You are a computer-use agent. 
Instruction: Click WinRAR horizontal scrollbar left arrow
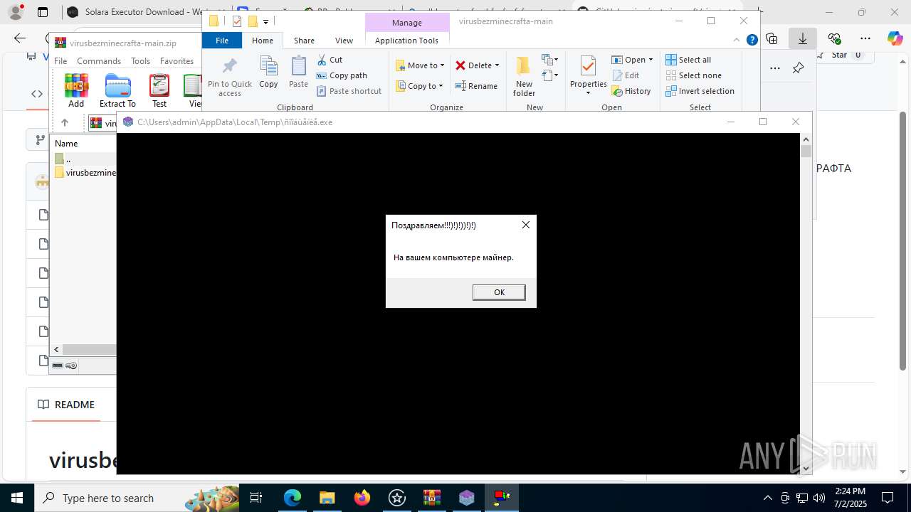pyautogui.click(x=57, y=350)
